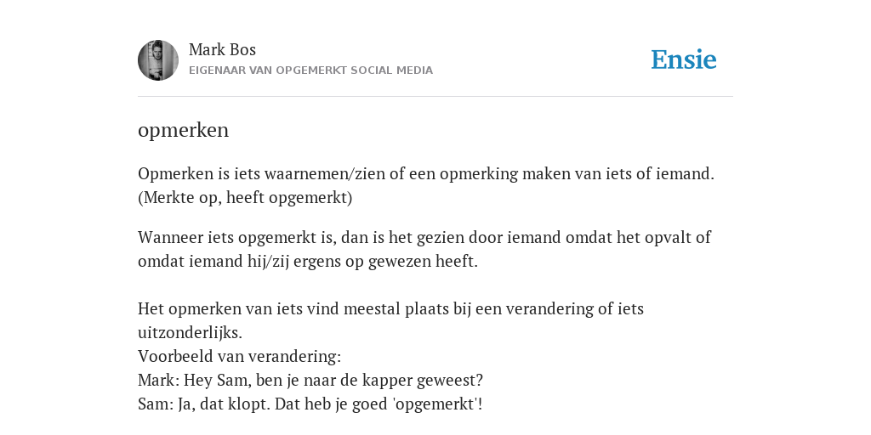Click the quoted word 'opgemerkt'
The height and width of the screenshot is (435, 871).
tap(435, 404)
